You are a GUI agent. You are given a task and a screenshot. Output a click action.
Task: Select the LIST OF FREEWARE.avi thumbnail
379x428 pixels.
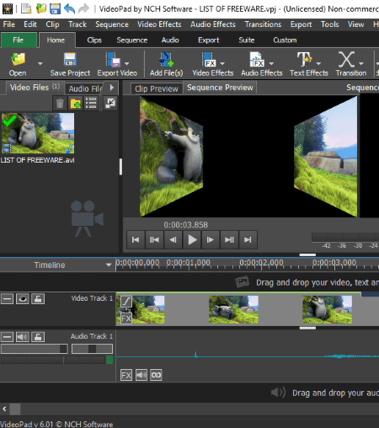point(38,133)
